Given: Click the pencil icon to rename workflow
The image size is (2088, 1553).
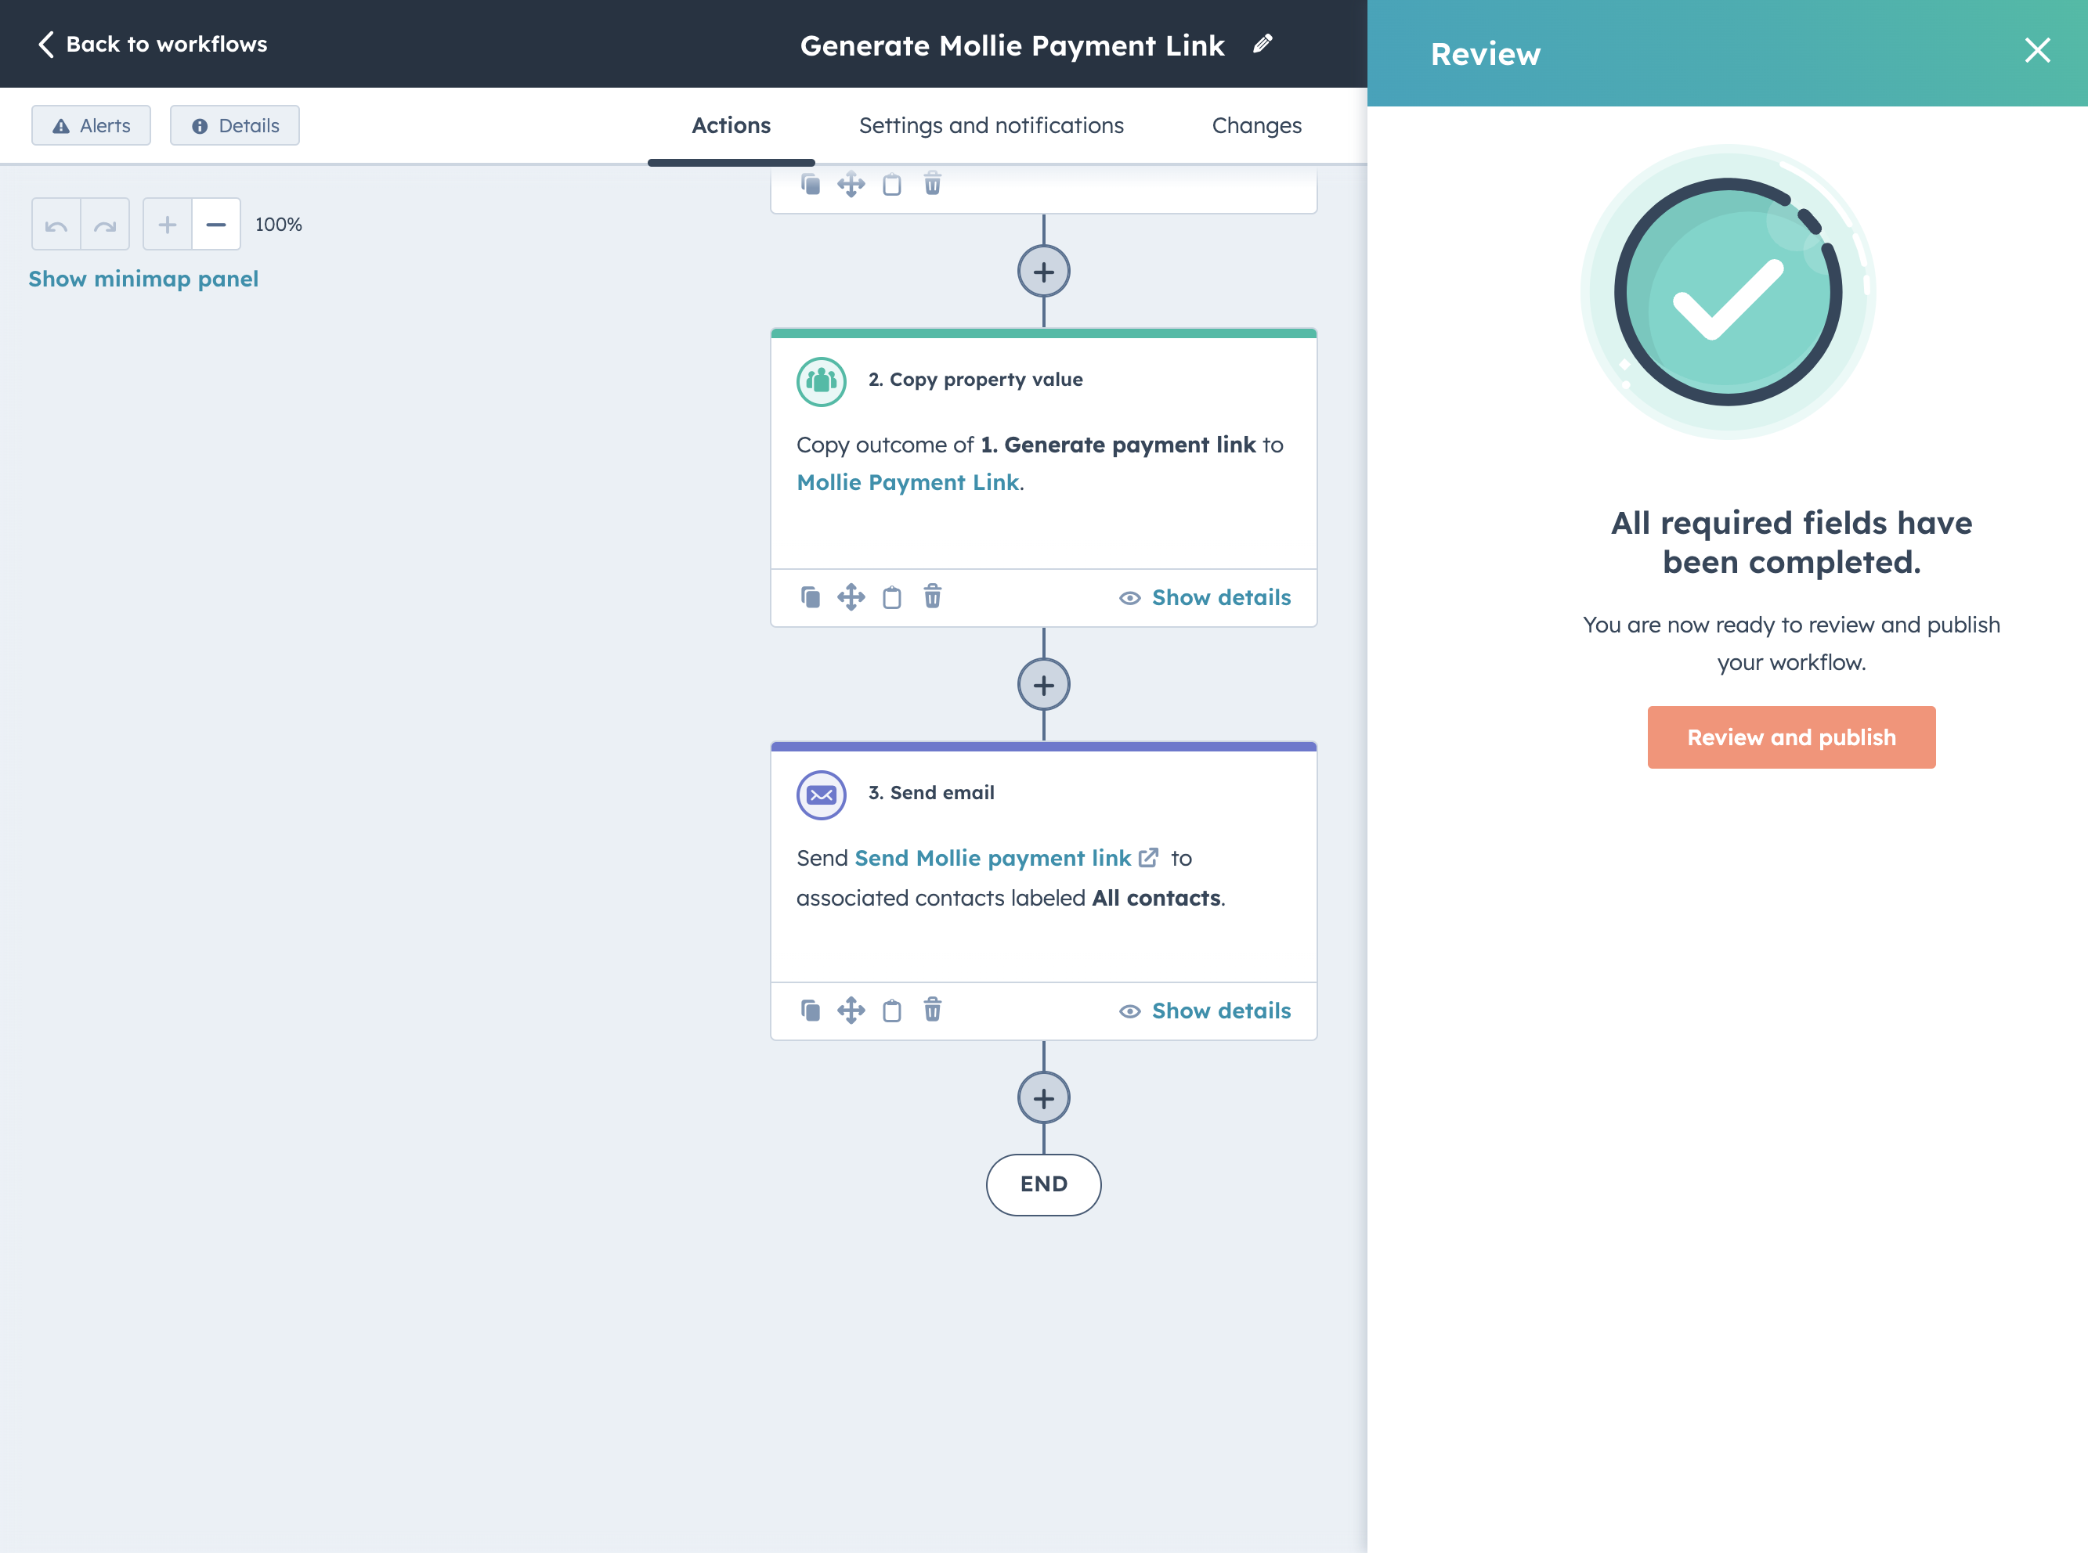Looking at the screenshot, I should [1263, 43].
